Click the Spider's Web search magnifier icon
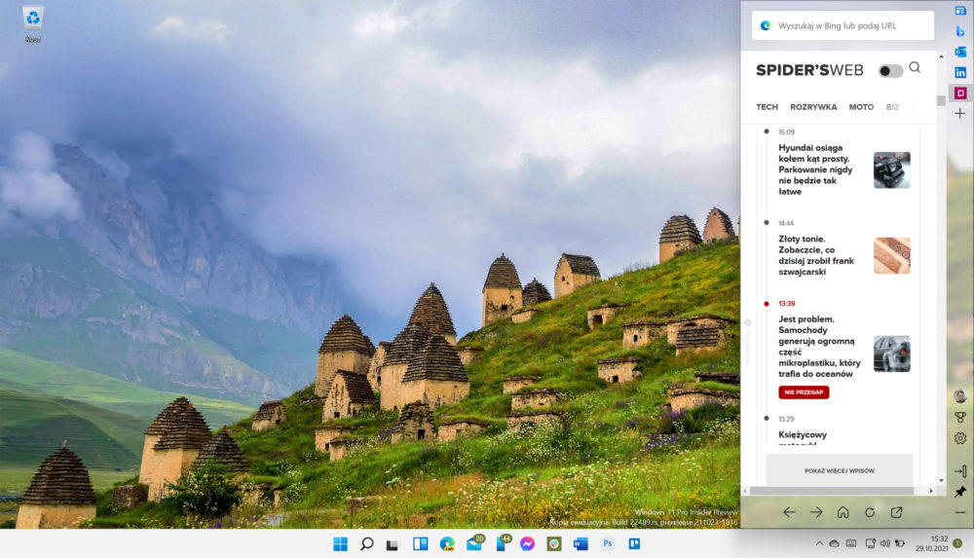Screen dimensions: 974x558 (x=915, y=67)
